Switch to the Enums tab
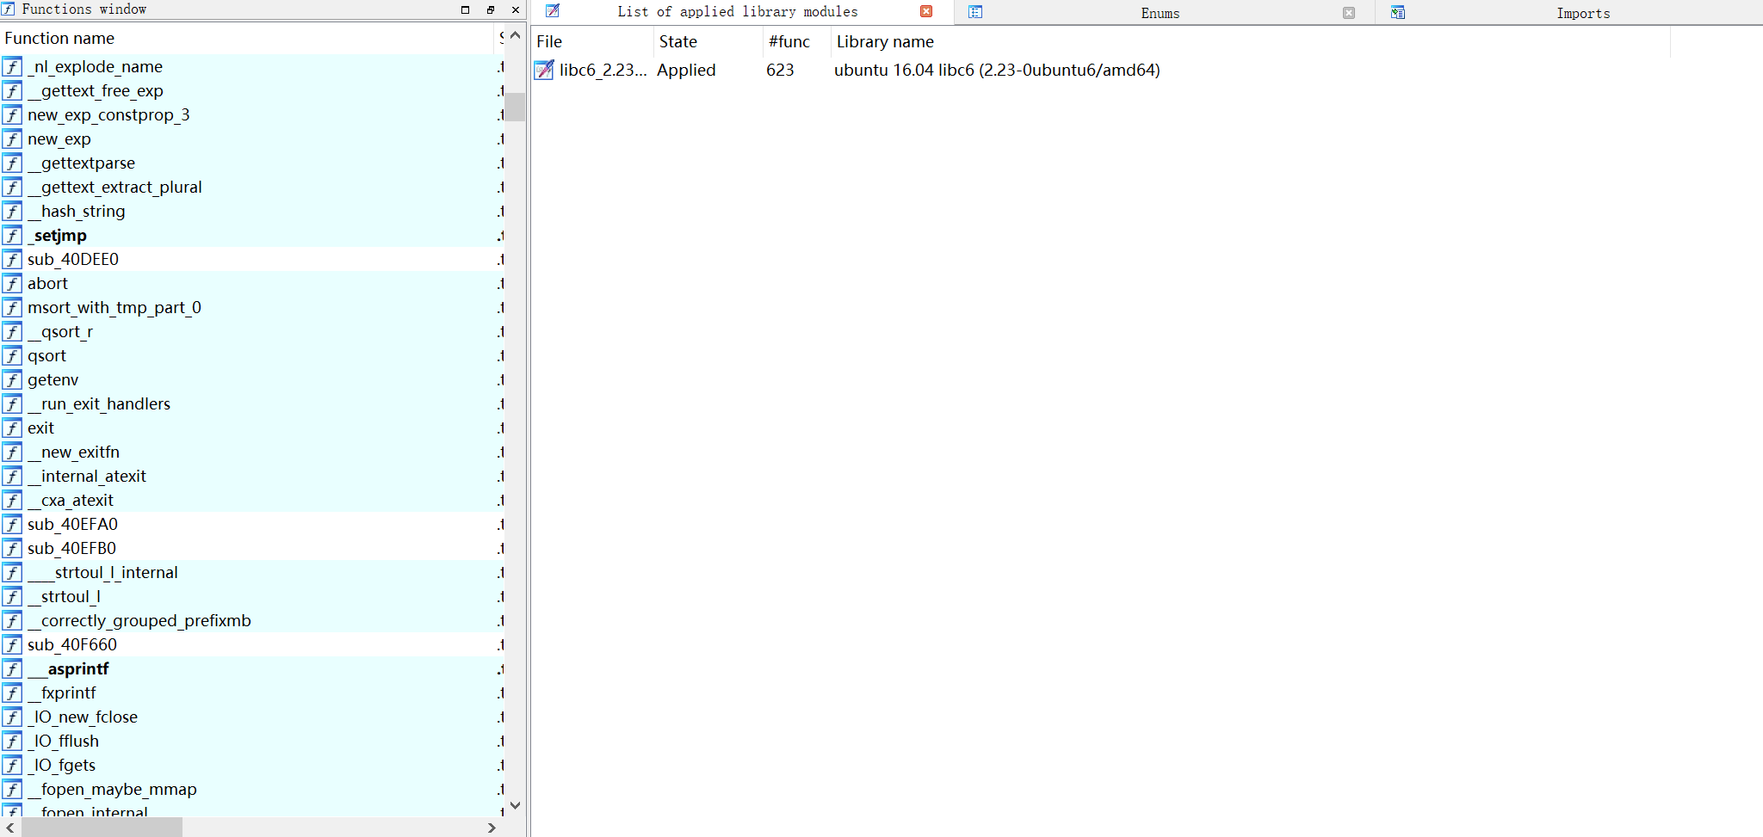Screen dimensions: 1763x837 coord(1160,14)
